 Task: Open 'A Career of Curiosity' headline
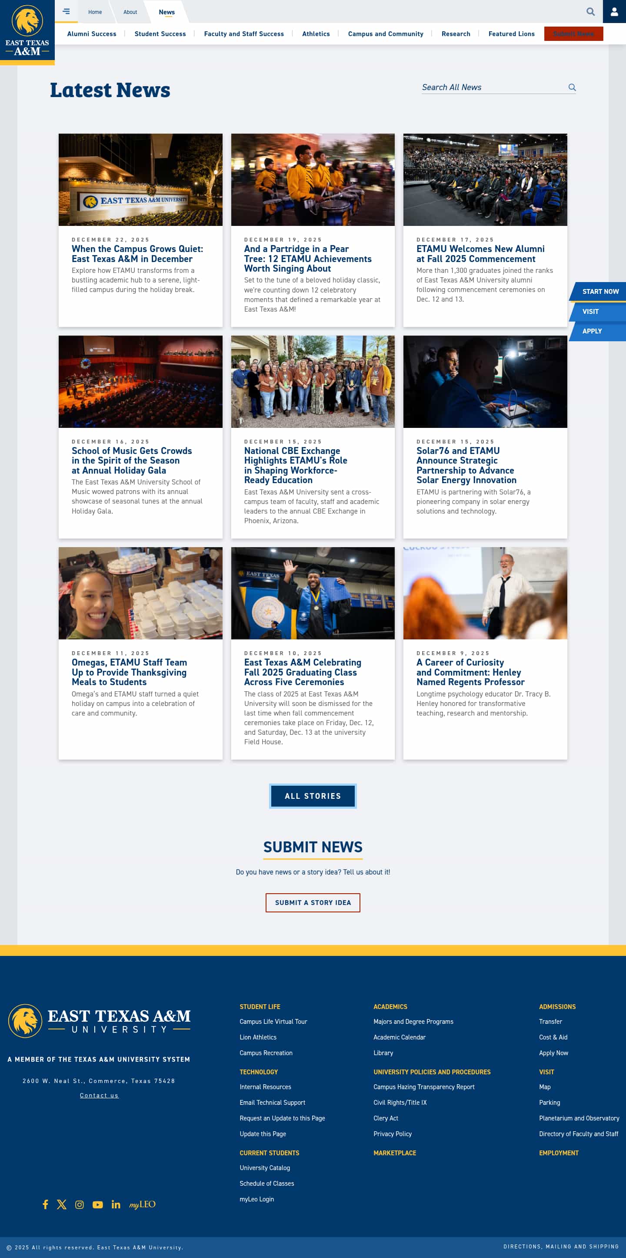coord(470,672)
